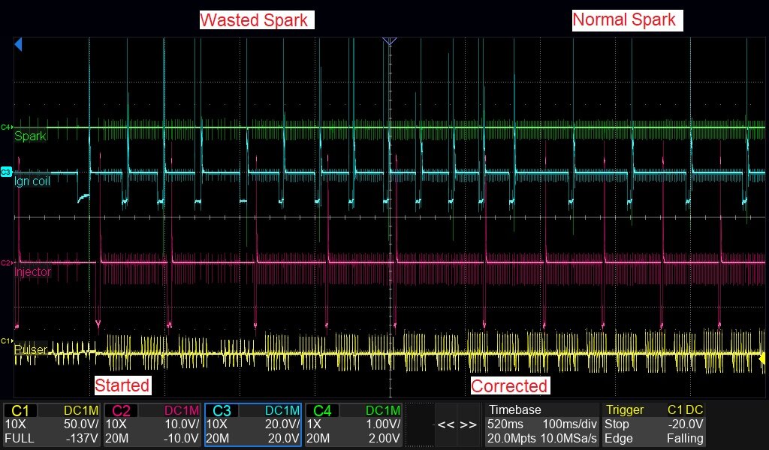Open the C4 channel settings box
The image size is (769, 450).
click(354, 424)
